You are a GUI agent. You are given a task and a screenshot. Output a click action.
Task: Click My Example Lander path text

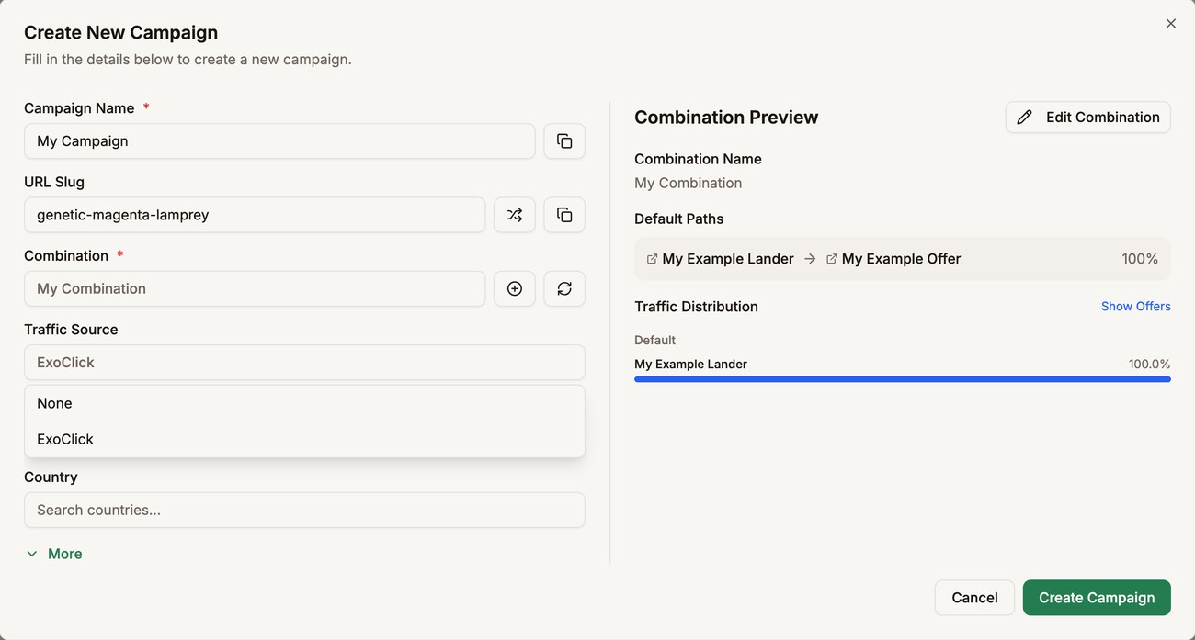pos(728,259)
